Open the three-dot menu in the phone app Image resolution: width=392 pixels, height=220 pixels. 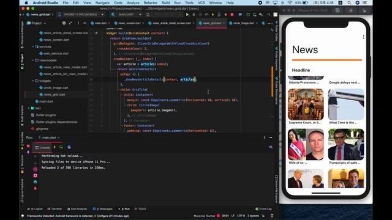coord(363,37)
